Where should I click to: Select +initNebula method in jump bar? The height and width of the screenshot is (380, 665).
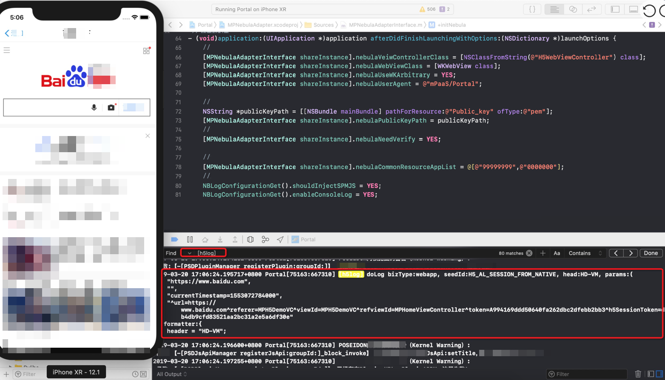tap(447, 25)
